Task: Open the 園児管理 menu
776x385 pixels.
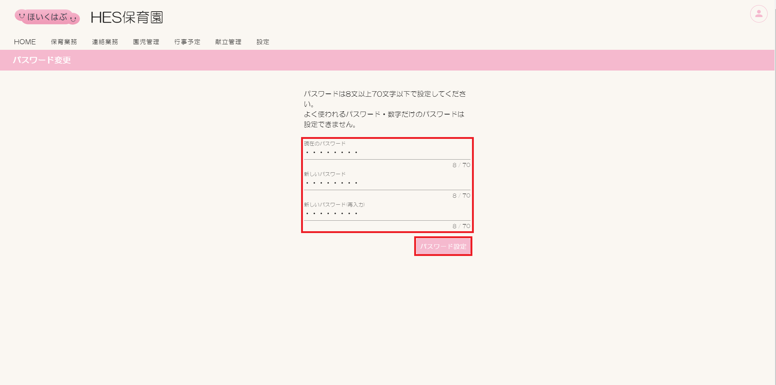Action: 146,42
